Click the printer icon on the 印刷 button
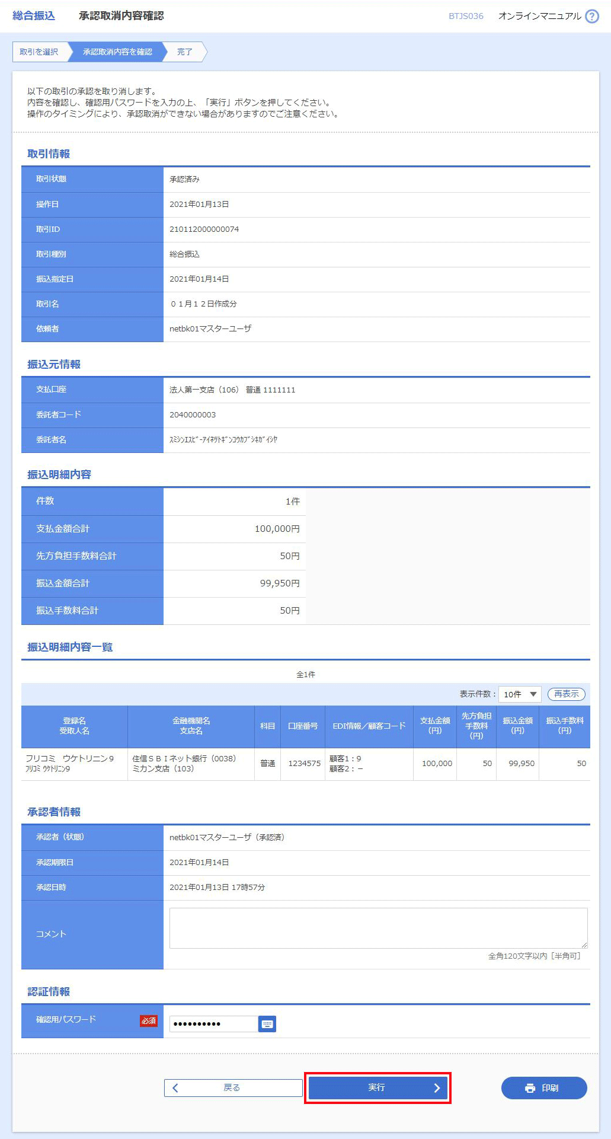 pyautogui.click(x=530, y=1088)
